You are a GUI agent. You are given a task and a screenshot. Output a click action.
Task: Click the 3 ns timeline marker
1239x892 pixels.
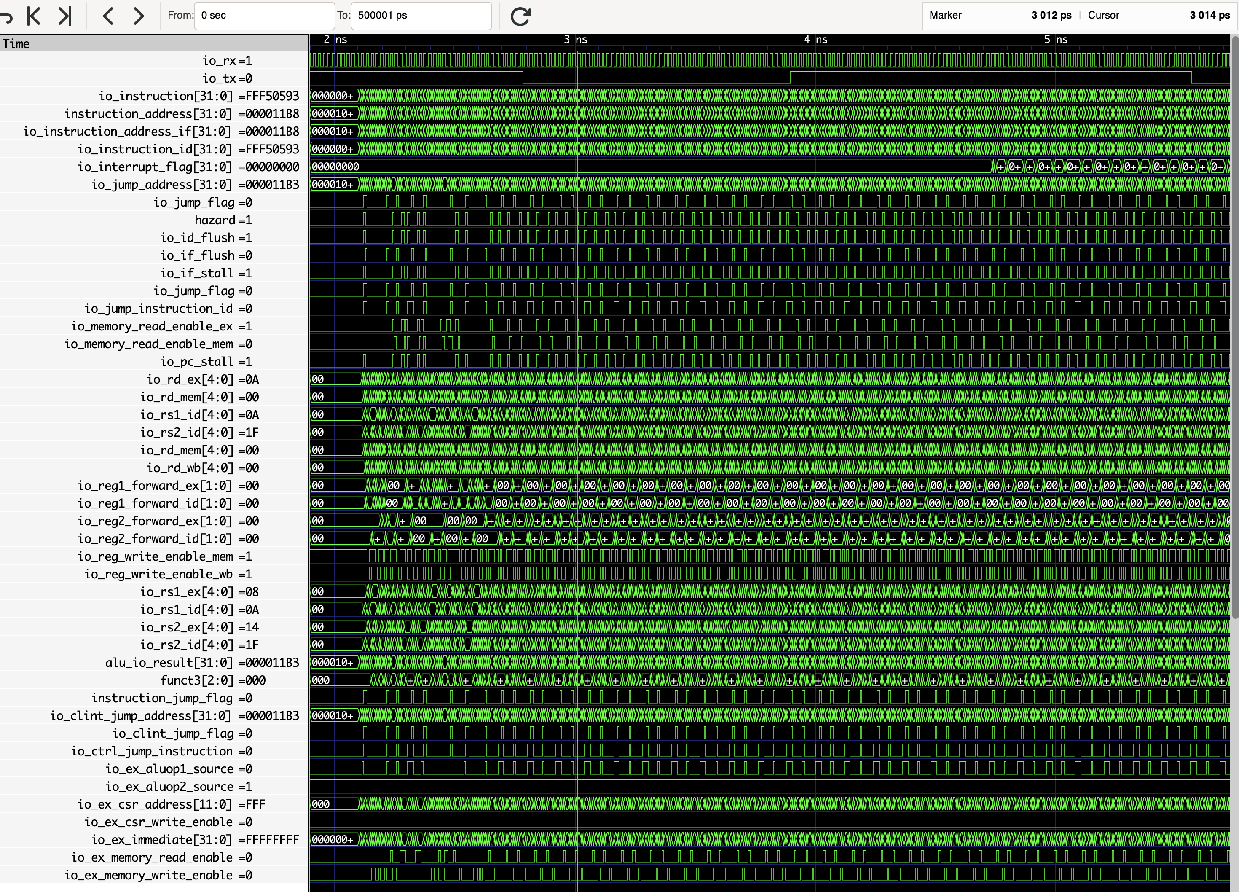(x=575, y=39)
